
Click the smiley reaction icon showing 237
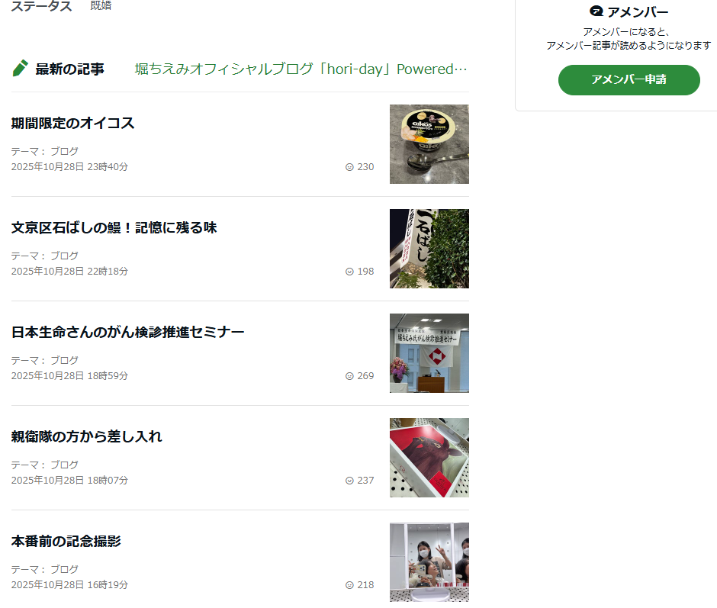[349, 481]
